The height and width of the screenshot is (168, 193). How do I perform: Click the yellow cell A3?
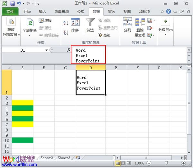pos(23,103)
